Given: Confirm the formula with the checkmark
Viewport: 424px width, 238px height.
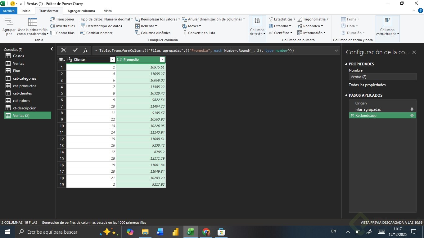Looking at the screenshot, I should tap(75, 50).
